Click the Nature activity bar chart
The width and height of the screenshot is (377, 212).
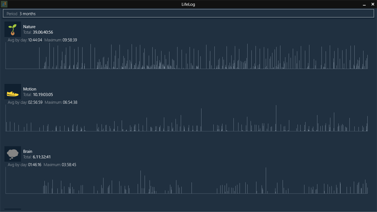(x=187, y=56)
